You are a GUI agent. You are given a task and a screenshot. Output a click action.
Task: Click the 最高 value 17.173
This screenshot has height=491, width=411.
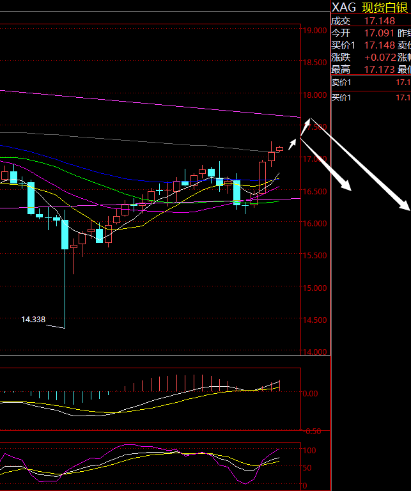click(x=380, y=70)
